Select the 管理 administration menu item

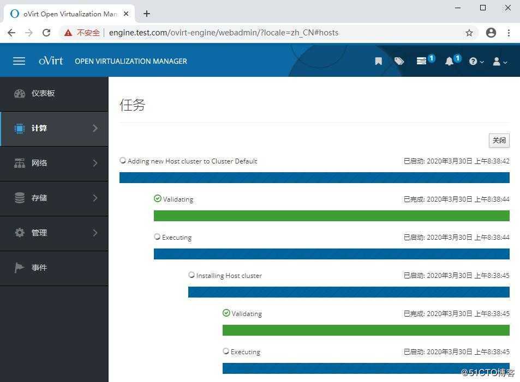(x=54, y=233)
